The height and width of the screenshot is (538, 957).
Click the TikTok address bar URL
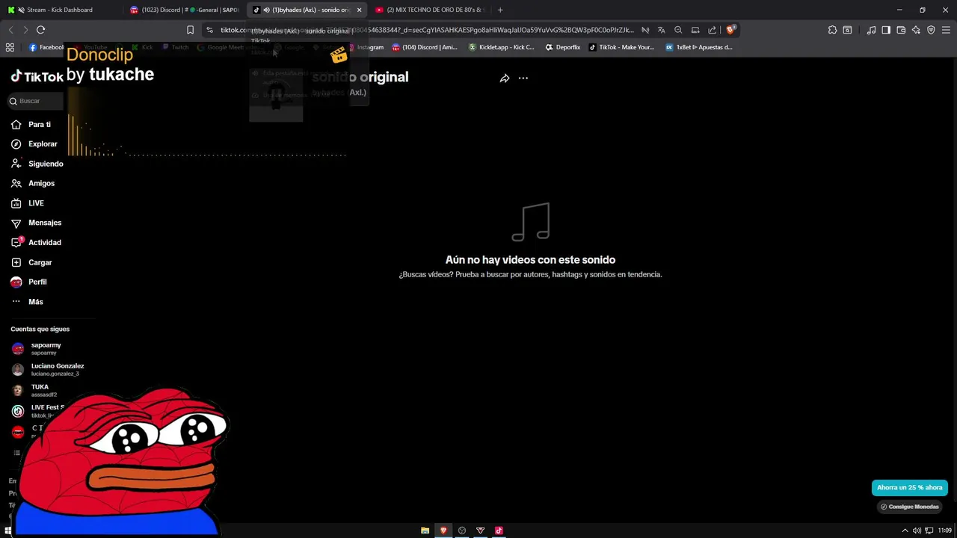click(x=426, y=30)
